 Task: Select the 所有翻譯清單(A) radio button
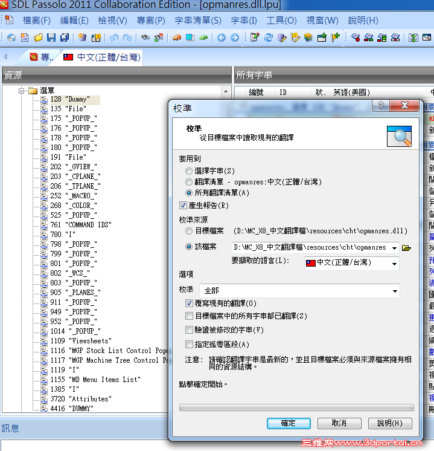(189, 193)
